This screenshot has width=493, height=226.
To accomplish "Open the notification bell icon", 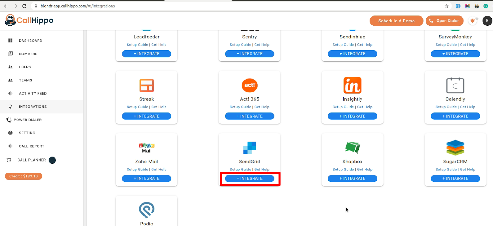I will [472, 21].
